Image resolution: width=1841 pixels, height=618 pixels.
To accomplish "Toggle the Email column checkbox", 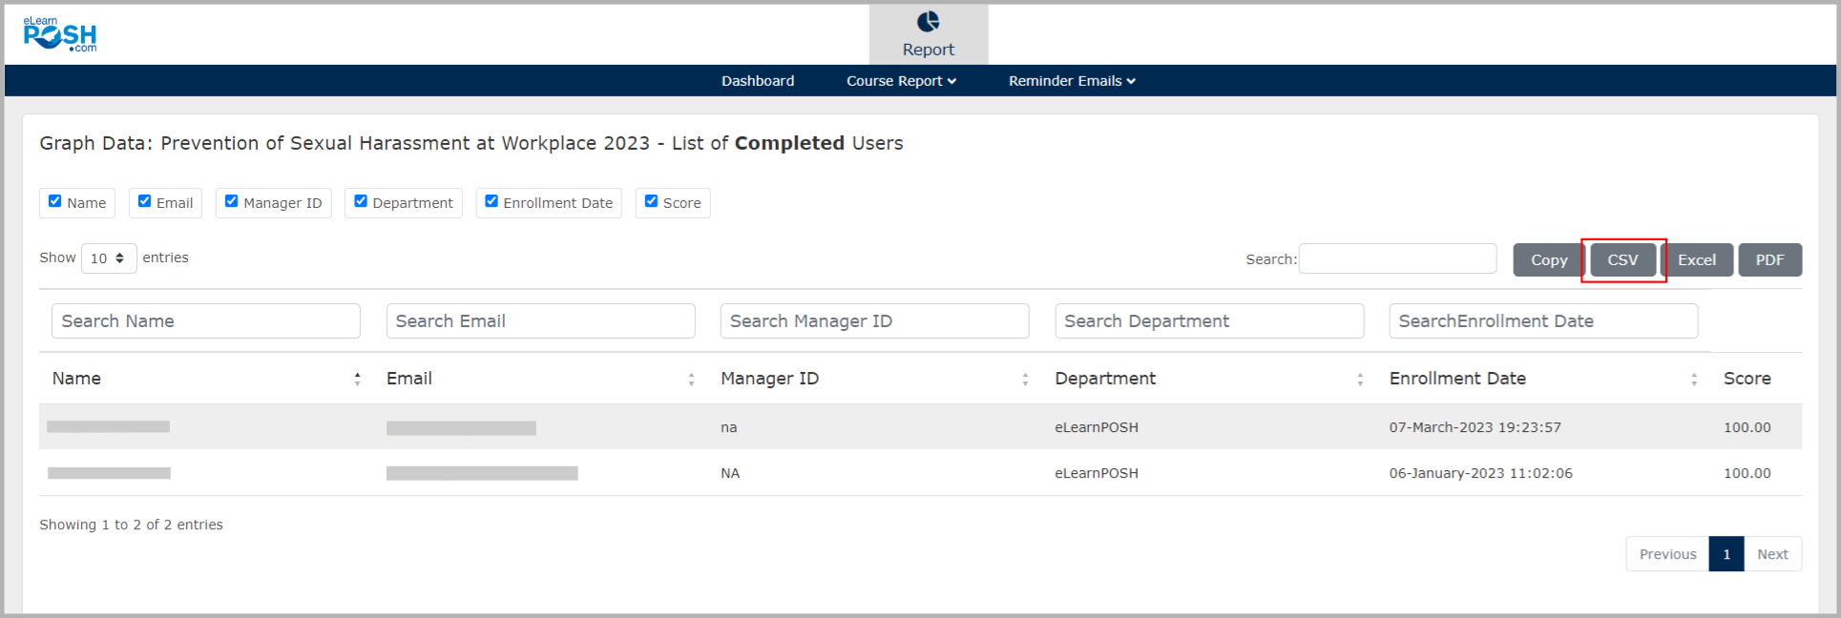I will tap(145, 201).
